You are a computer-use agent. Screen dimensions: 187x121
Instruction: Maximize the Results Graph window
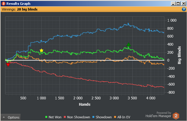[178, 4]
